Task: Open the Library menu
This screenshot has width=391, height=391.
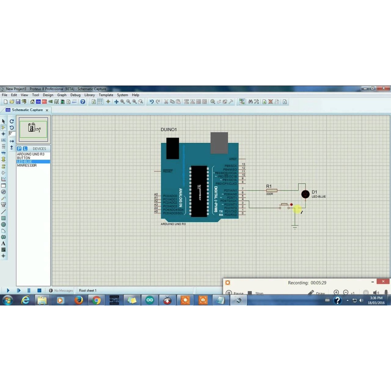Action: [x=89, y=95]
